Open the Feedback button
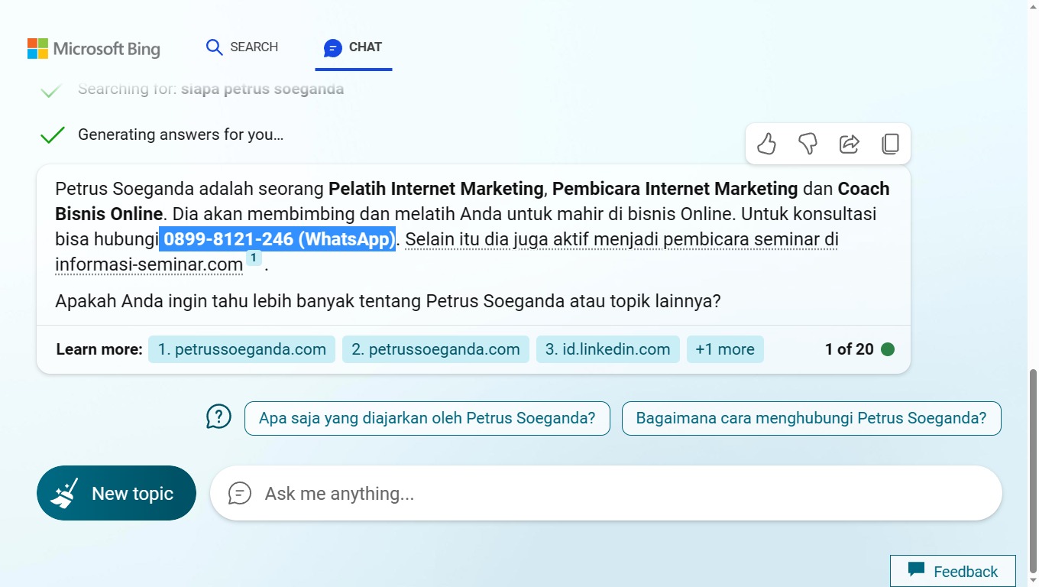This screenshot has width=1039, height=587. click(953, 571)
